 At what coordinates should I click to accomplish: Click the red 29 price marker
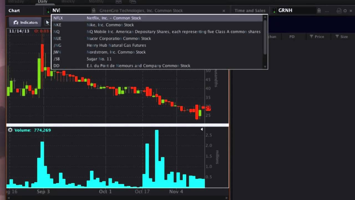208,108
